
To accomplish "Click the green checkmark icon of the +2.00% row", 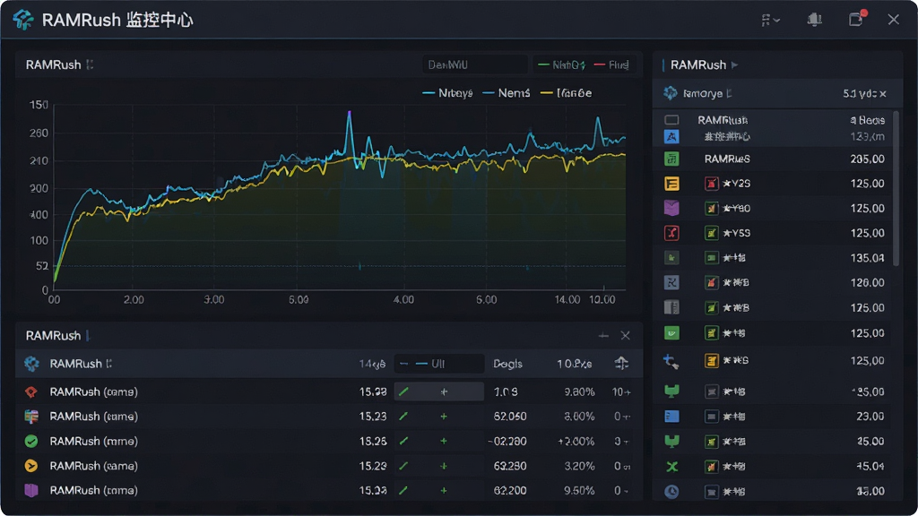I will point(31,441).
